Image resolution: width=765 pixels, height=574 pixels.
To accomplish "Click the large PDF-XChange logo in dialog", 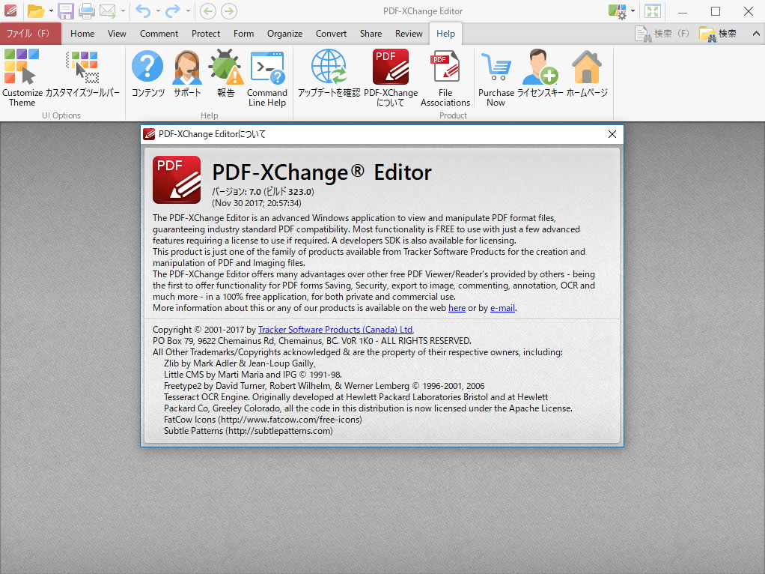I will (x=177, y=180).
